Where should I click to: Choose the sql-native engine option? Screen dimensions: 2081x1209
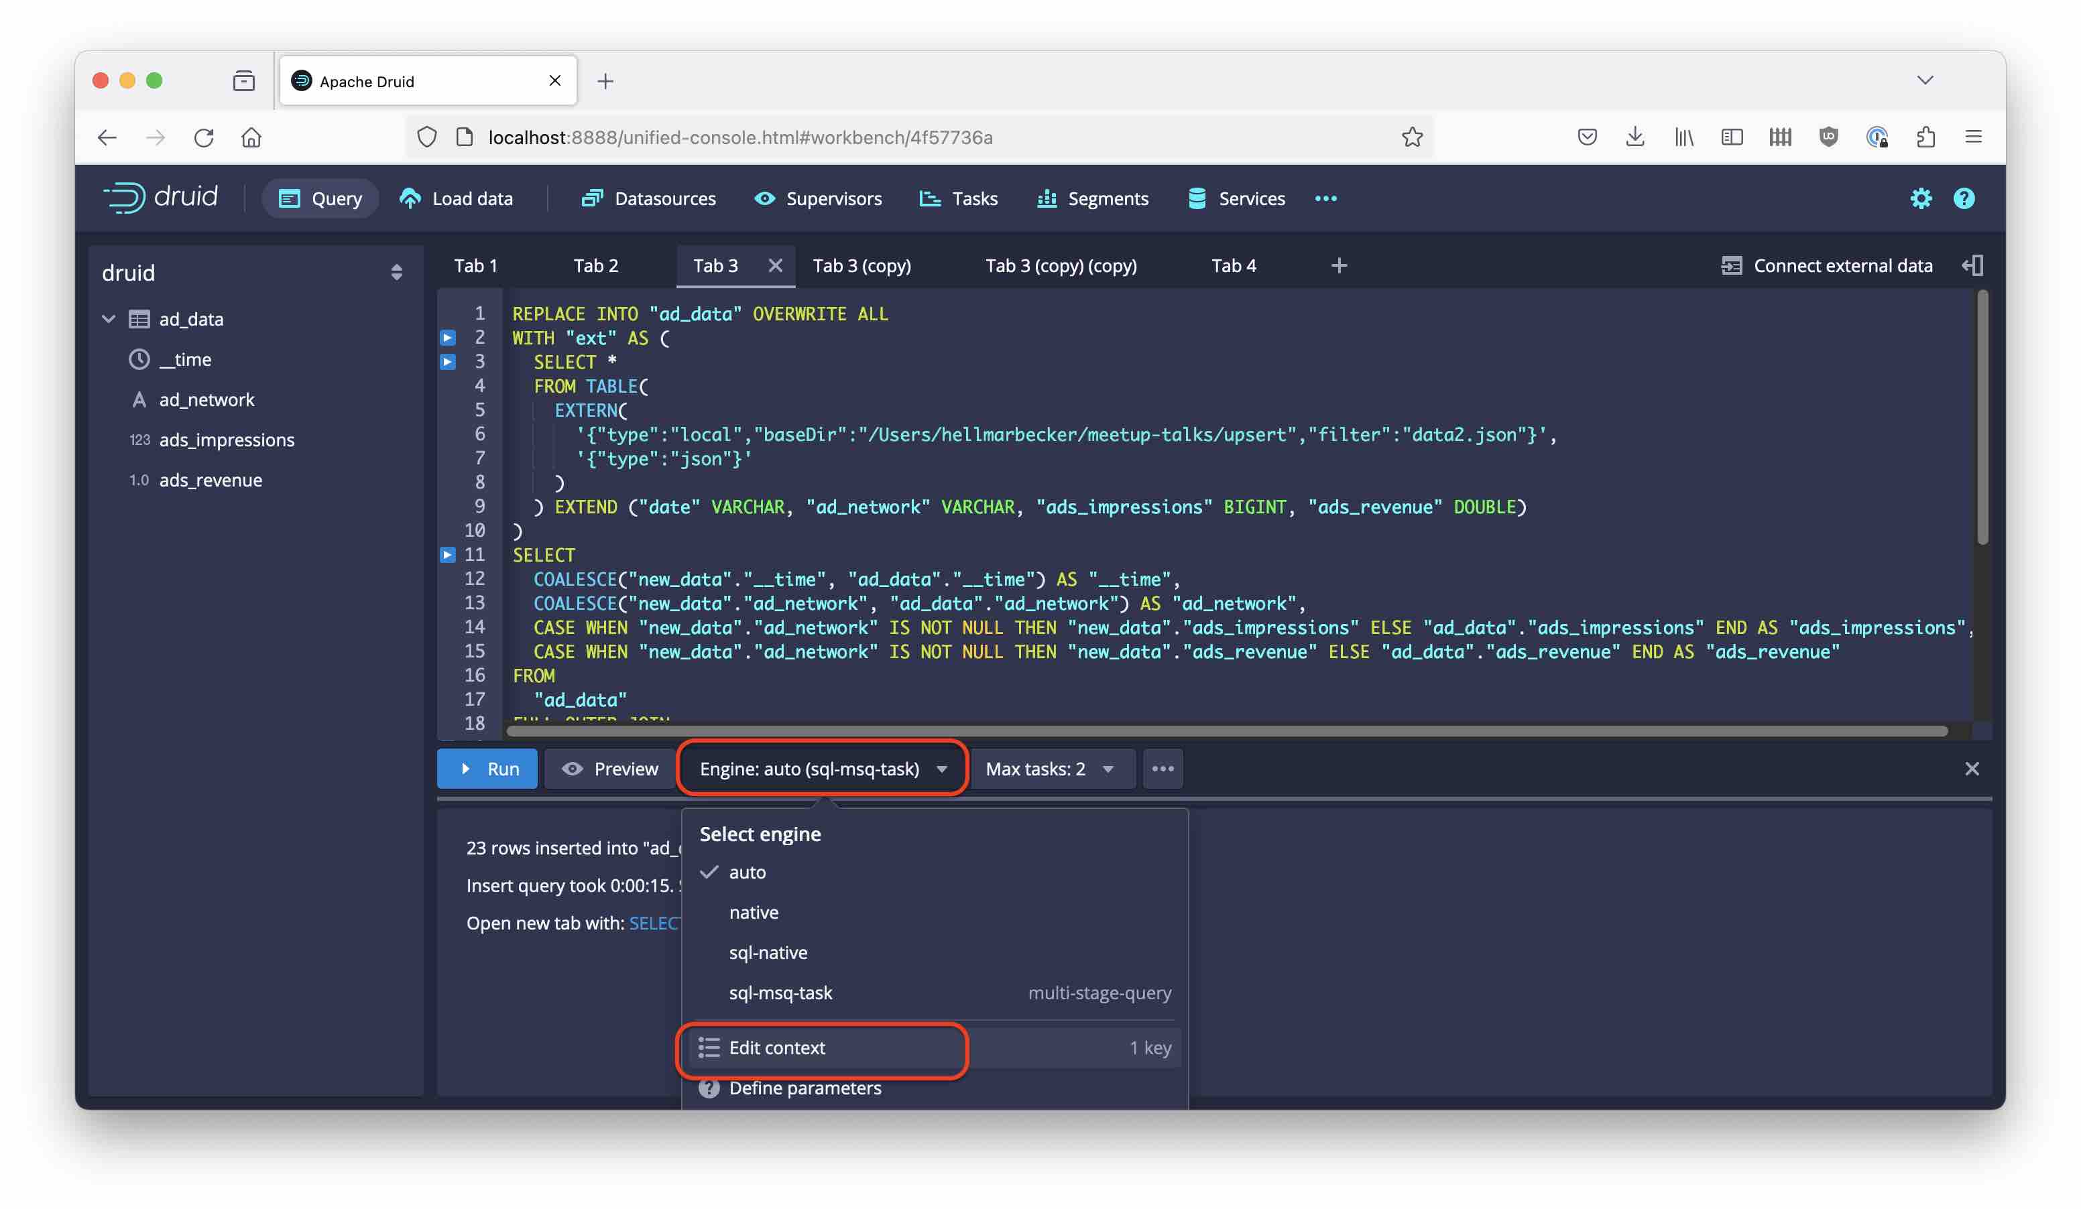click(768, 952)
